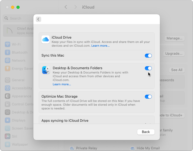Open the Siri icon in sidebar

[8, 136]
